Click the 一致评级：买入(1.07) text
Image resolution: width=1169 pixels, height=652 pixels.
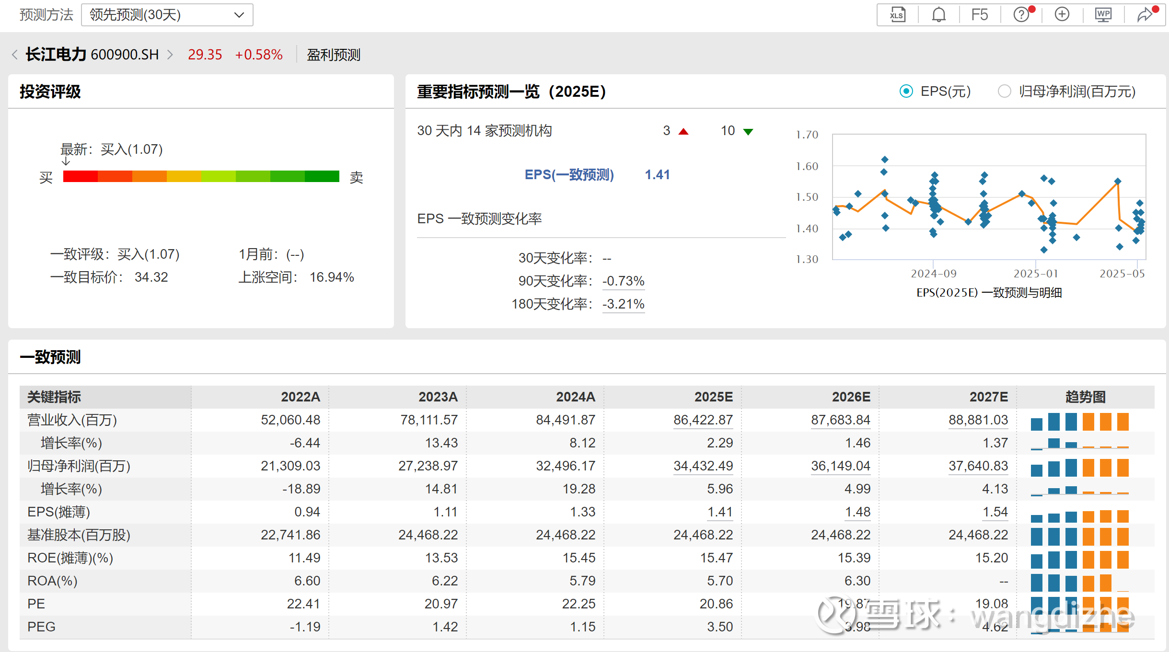tap(115, 254)
